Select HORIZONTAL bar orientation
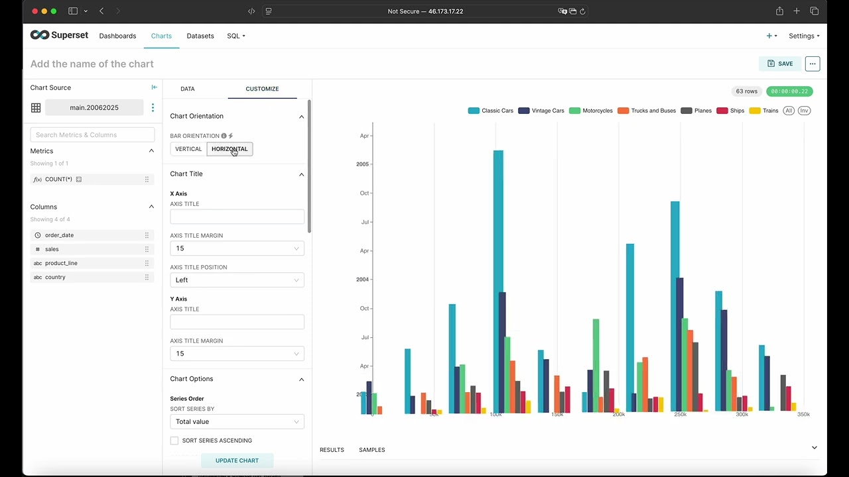The width and height of the screenshot is (849, 477). pos(229,149)
